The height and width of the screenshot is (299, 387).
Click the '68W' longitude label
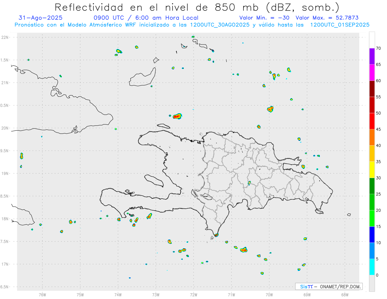pyautogui.click(x=345, y=295)
